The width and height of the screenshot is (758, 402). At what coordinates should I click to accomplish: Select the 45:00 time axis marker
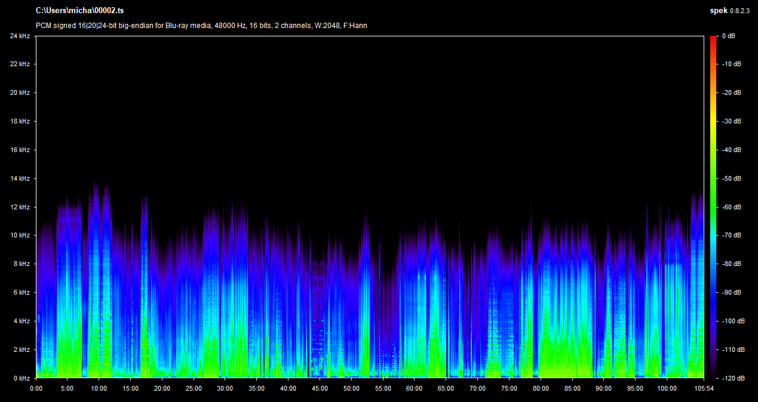click(320, 388)
